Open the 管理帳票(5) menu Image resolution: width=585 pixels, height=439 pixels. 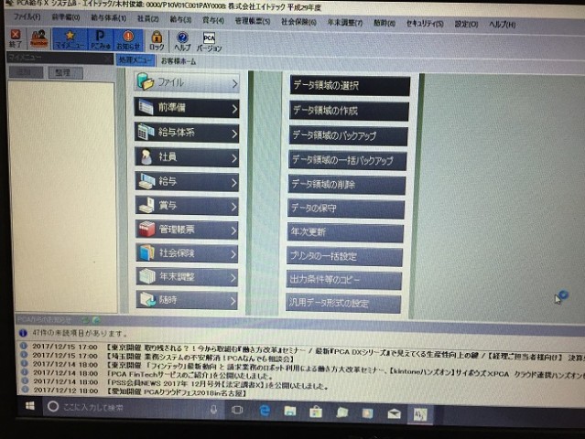(x=253, y=21)
